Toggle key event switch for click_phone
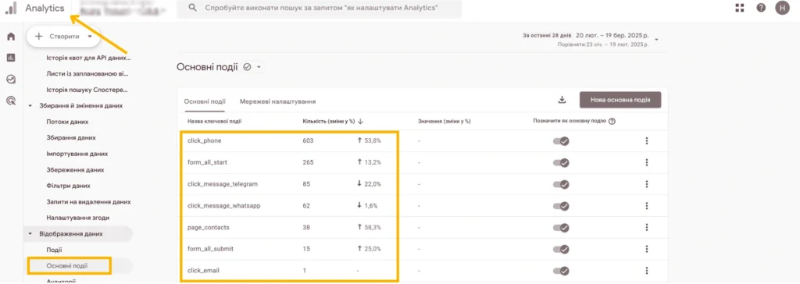This screenshot has height=284, width=800. click(561, 141)
